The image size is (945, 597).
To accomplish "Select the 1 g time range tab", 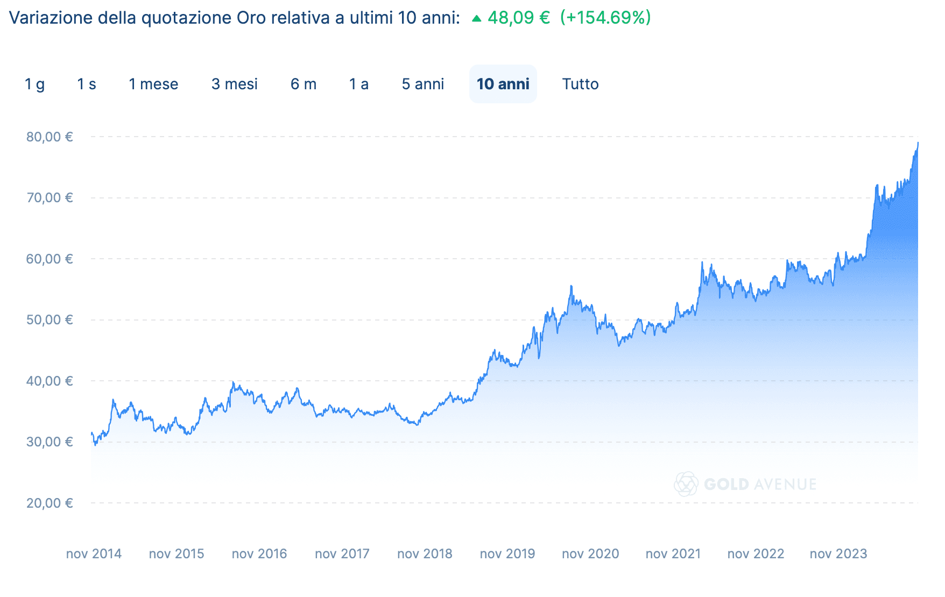I will (34, 84).
